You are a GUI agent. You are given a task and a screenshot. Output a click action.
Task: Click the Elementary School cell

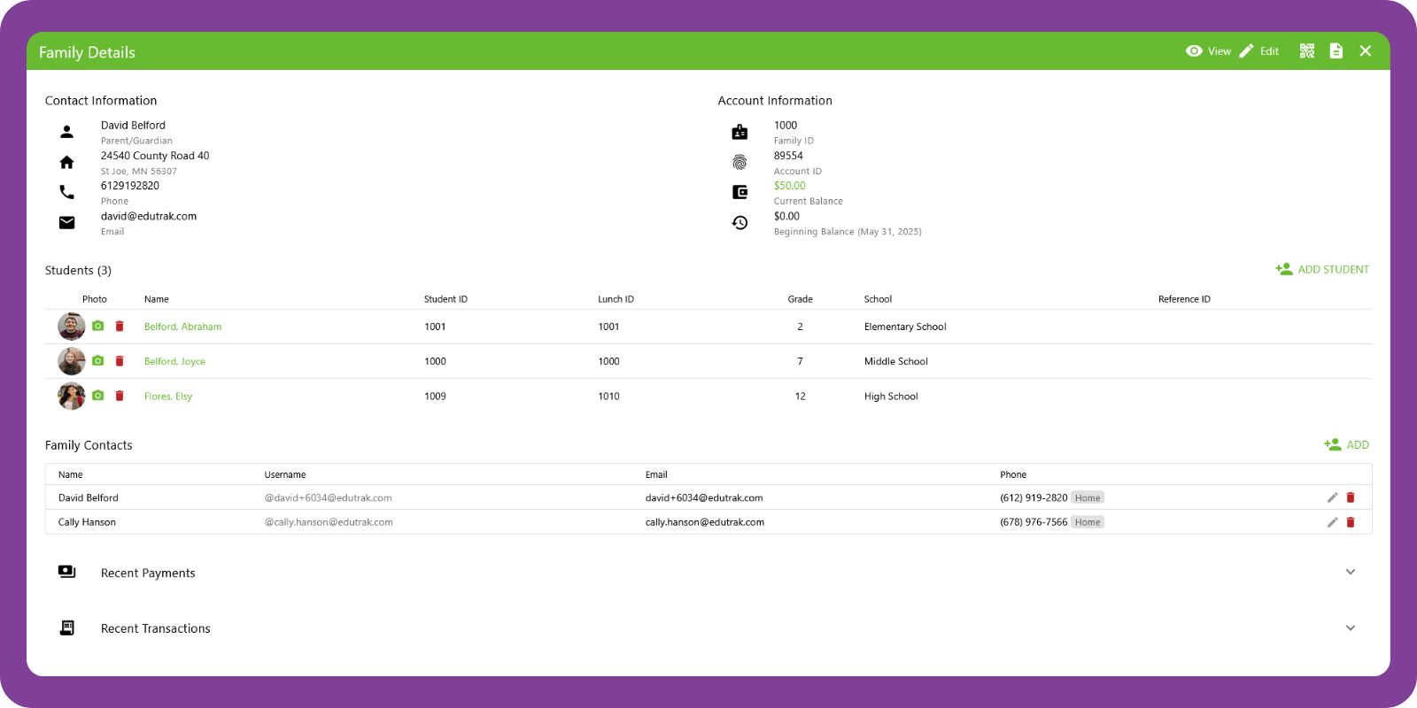(905, 327)
